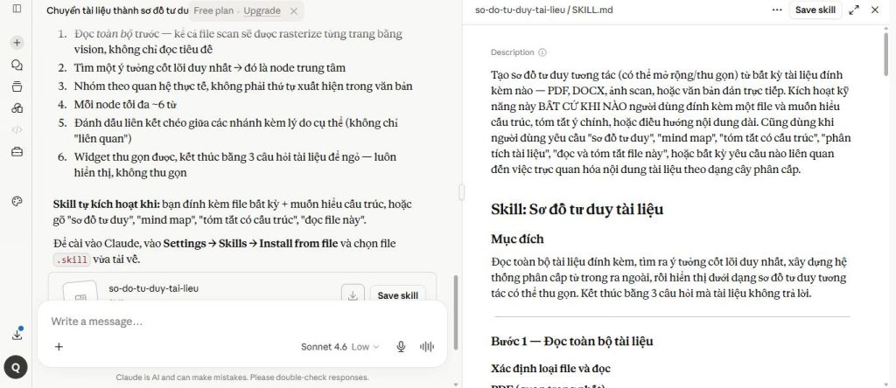Open the three-dot menu in the skill panel
The image size is (896, 388).
point(777,10)
